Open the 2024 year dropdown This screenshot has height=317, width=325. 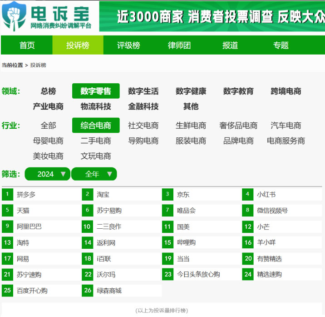[48, 174]
